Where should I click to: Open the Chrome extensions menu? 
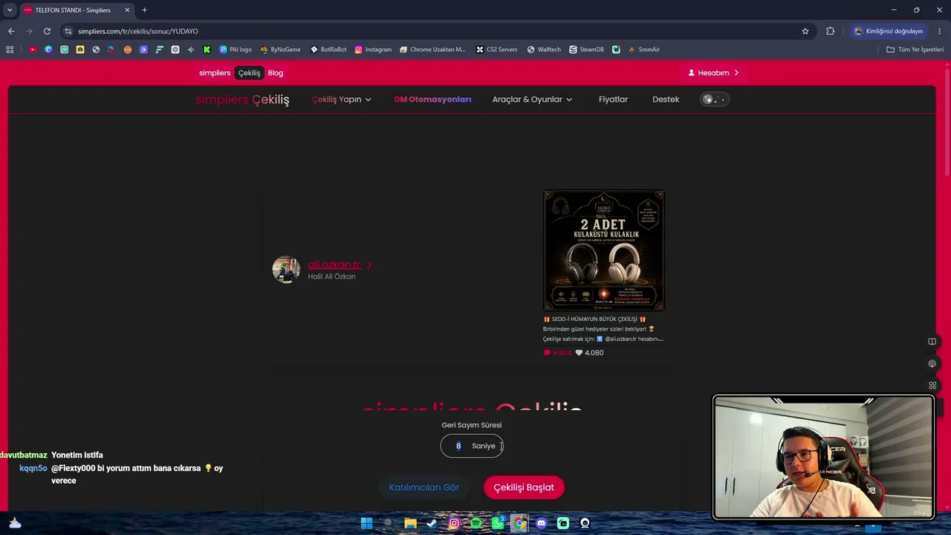(x=831, y=31)
